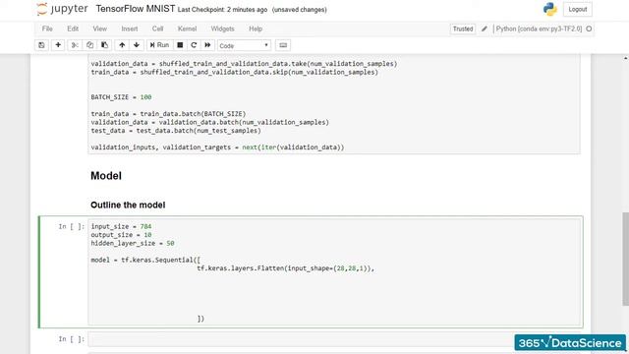Screen dimensions: 629x354
Task: Click the output_size = 10 line
Action: [121, 235]
